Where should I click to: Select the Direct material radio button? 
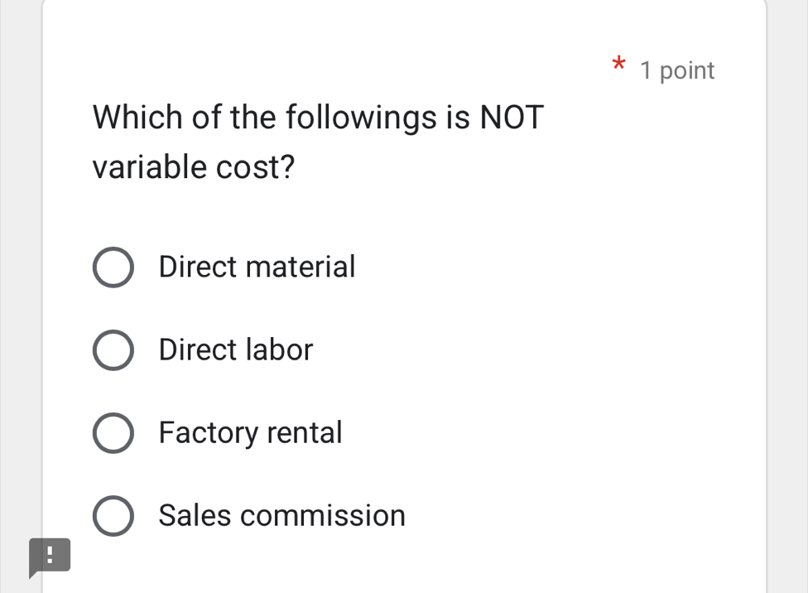(113, 268)
